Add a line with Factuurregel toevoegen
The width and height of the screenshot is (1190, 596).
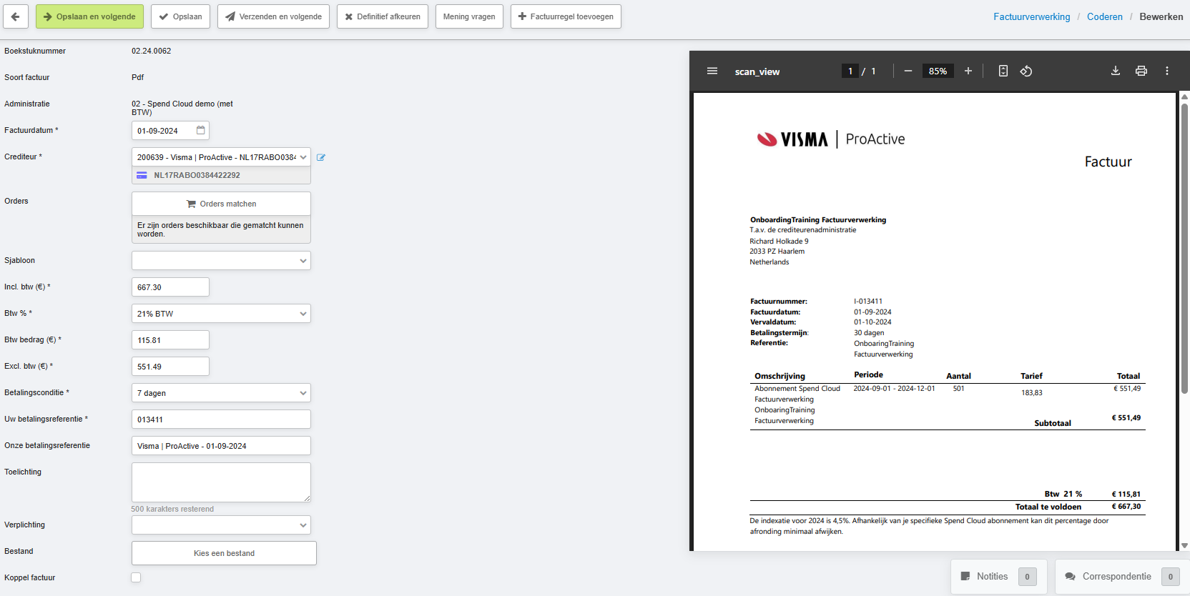pos(566,16)
